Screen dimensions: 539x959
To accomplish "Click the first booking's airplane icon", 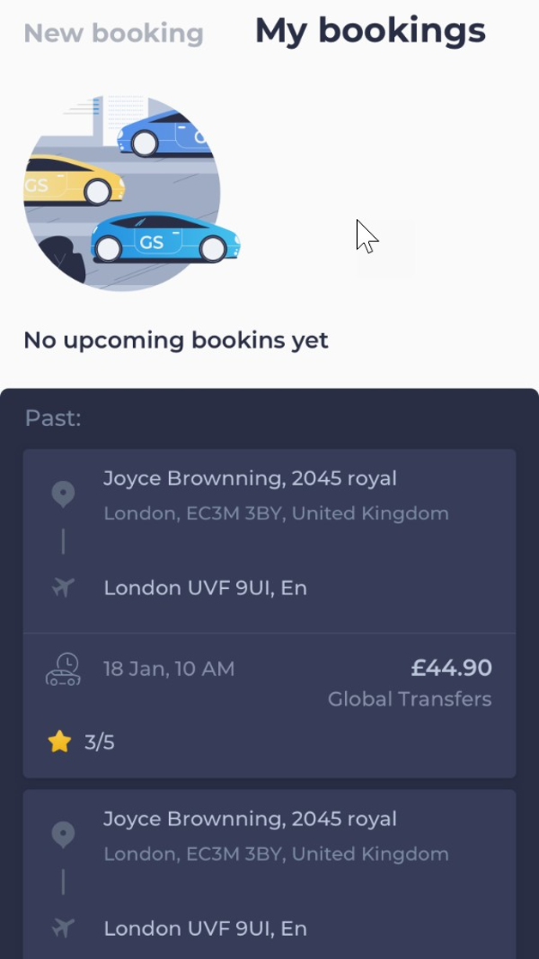I will pyautogui.click(x=63, y=588).
